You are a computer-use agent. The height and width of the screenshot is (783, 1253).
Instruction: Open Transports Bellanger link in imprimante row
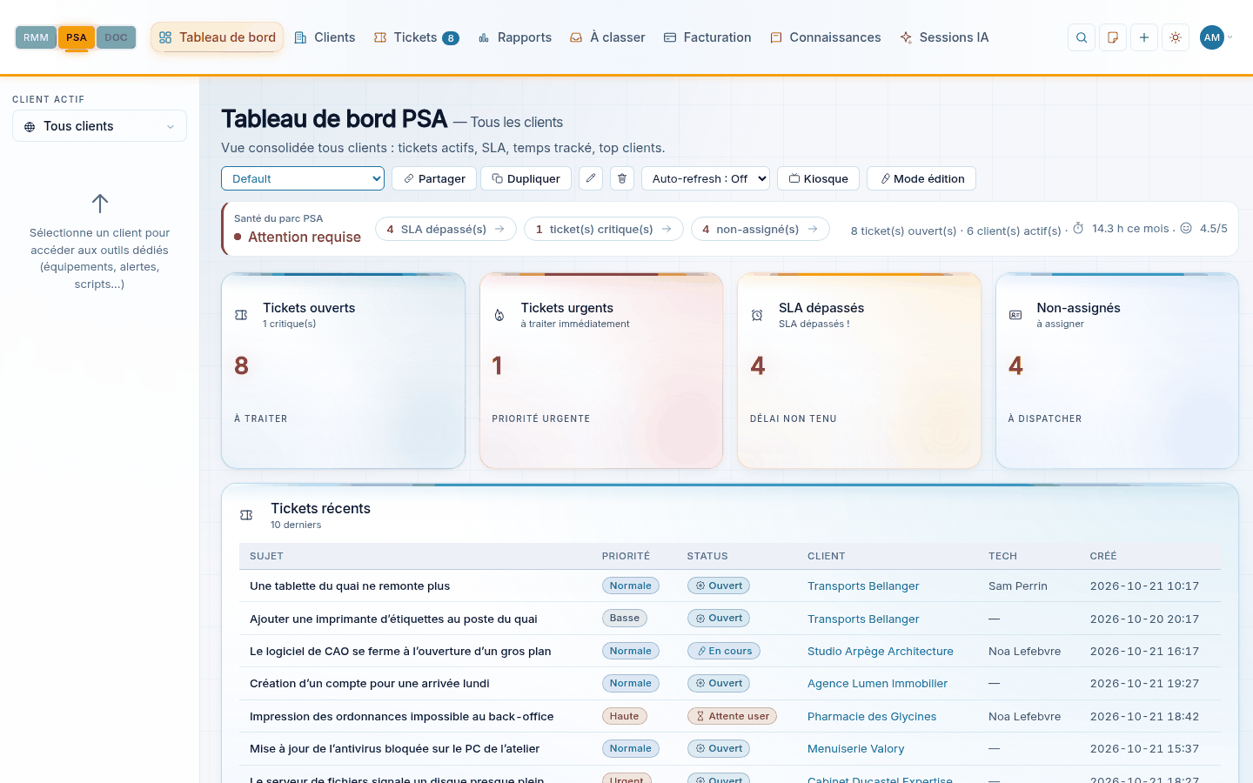tap(863, 619)
